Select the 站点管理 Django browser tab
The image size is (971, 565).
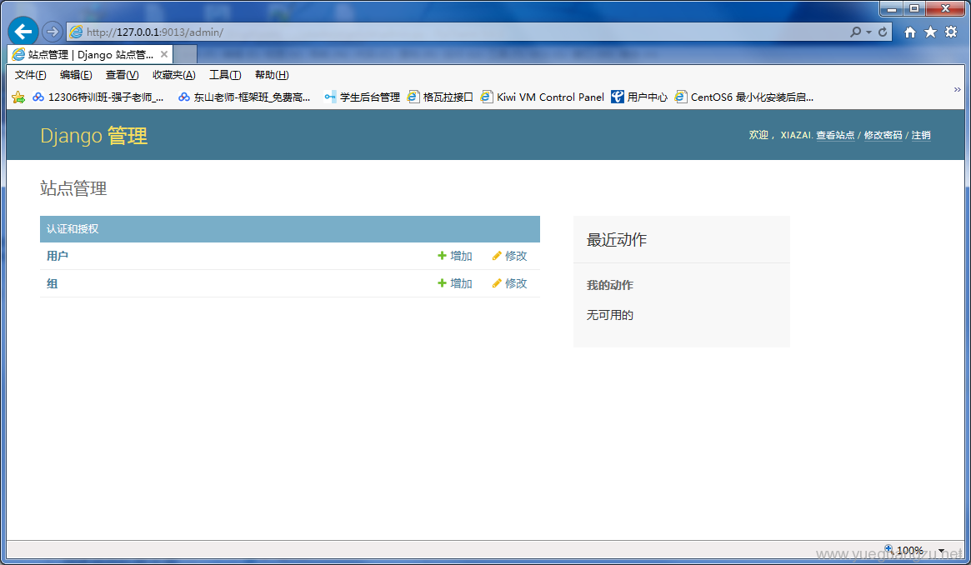click(90, 54)
